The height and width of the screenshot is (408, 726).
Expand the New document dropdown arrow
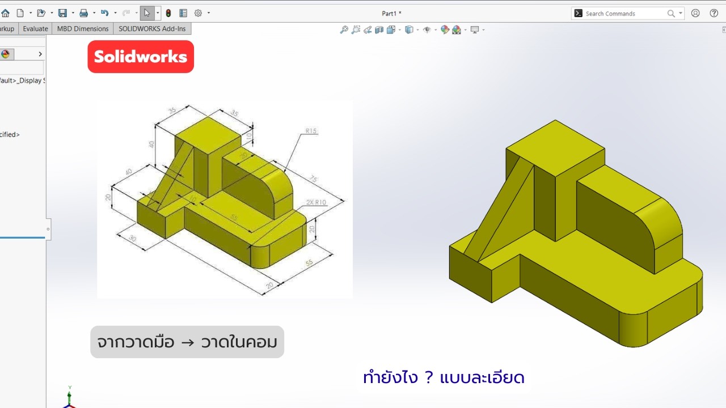(31, 13)
